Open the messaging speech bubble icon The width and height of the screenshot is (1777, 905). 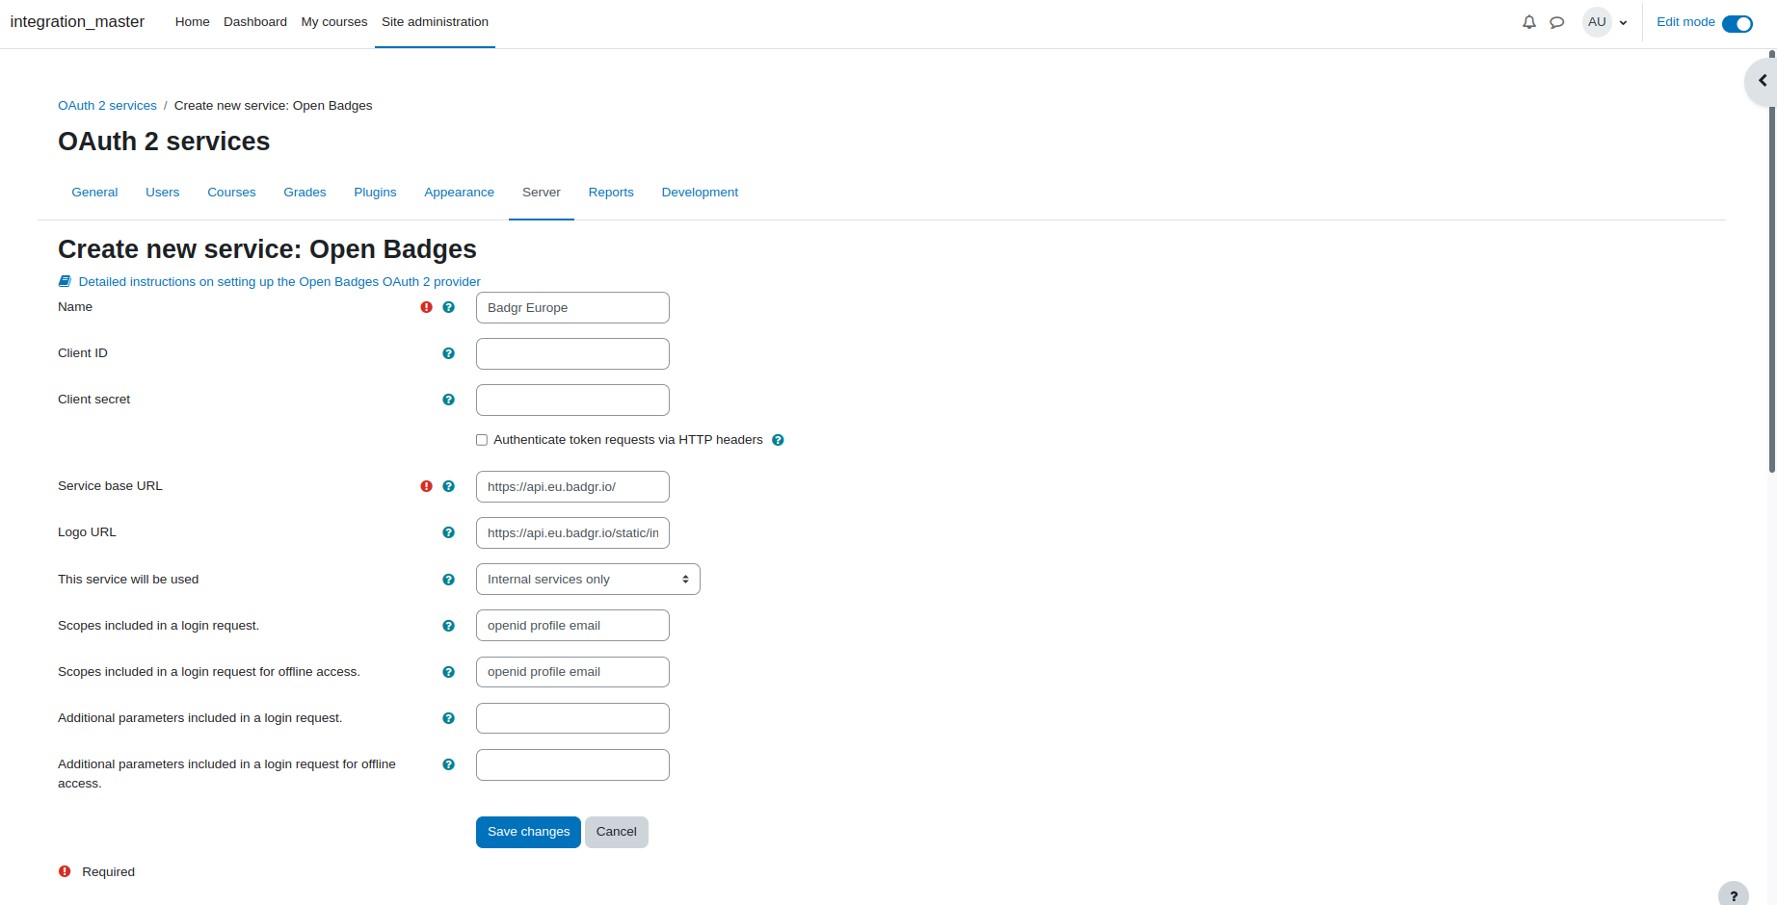point(1556,22)
